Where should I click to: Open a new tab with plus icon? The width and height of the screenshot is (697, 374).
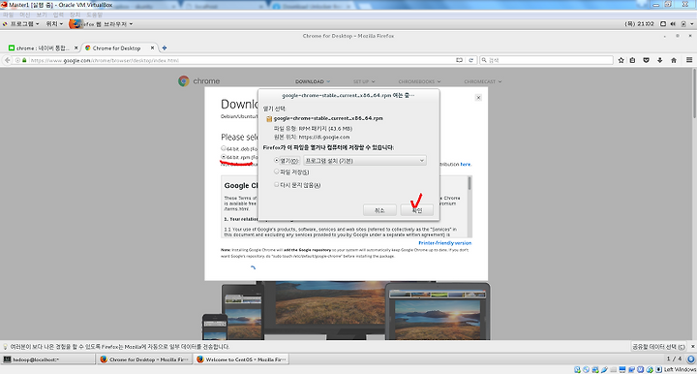coord(164,48)
